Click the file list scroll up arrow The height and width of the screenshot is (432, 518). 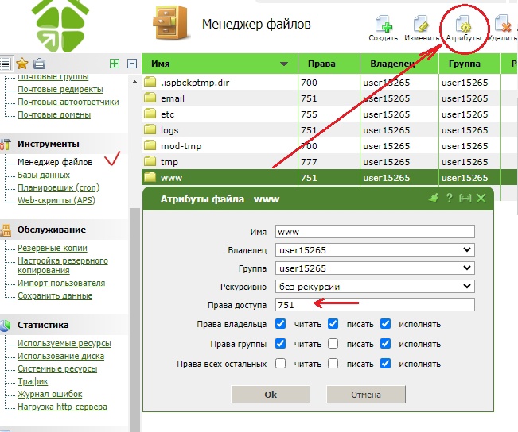134,82
